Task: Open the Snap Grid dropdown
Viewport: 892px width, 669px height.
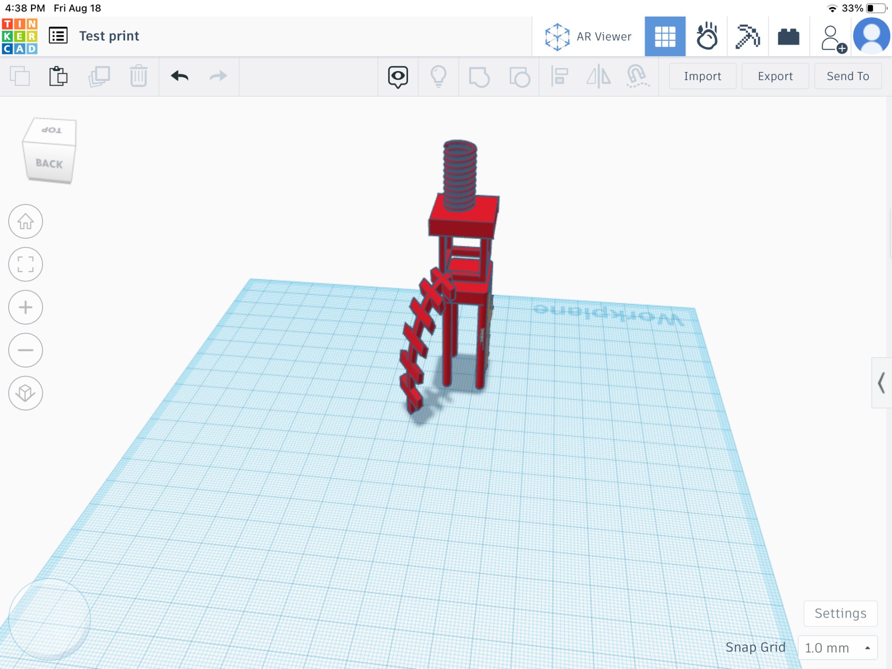Action: [x=836, y=647]
